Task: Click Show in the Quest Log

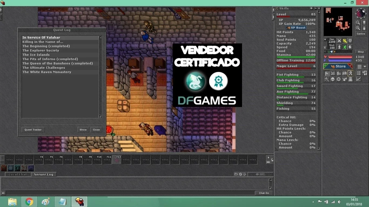Action: (83, 130)
